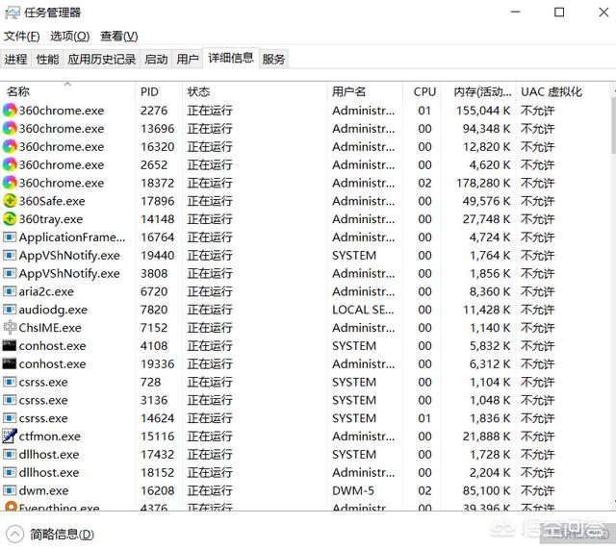The height and width of the screenshot is (549, 616).
Task: Click the dllhost.exe icon for PID 17432
Action: [10, 454]
